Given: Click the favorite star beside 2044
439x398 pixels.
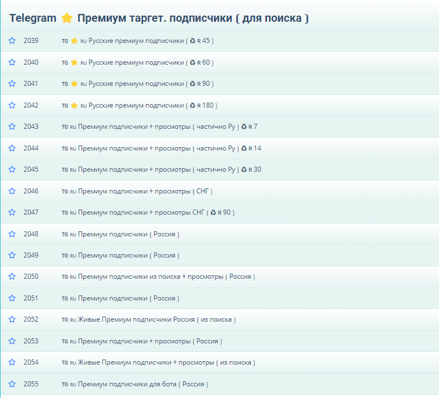Looking at the screenshot, I should pyautogui.click(x=12, y=148).
